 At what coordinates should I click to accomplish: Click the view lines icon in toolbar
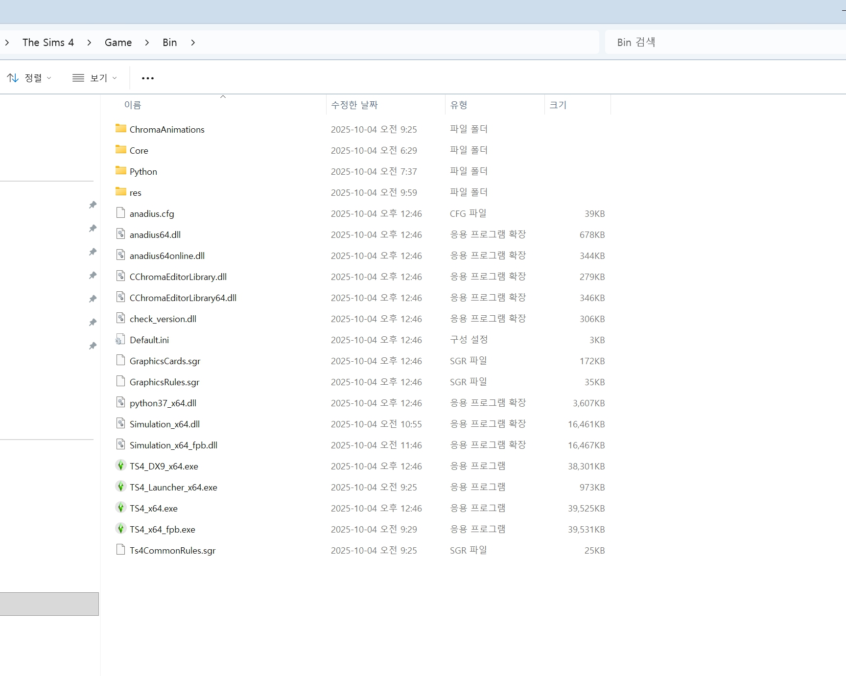pyautogui.click(x=78, y=78)
